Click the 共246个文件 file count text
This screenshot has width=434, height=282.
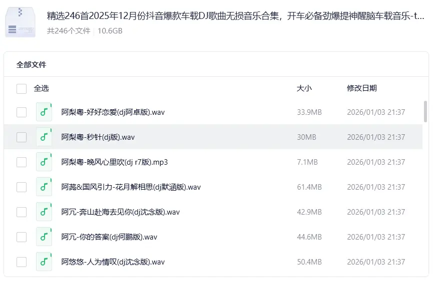tap(69, 31)
